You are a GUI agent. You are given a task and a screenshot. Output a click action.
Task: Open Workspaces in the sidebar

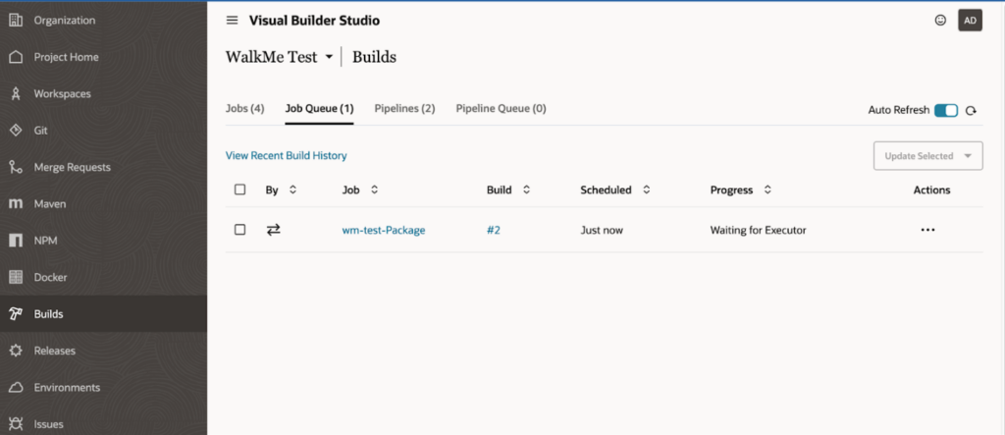click(62, 93)
